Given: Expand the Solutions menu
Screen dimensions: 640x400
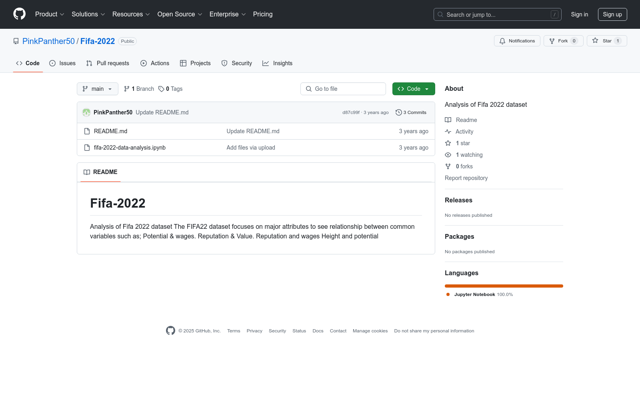Looking at the screenshot, I should click(88, 14).
